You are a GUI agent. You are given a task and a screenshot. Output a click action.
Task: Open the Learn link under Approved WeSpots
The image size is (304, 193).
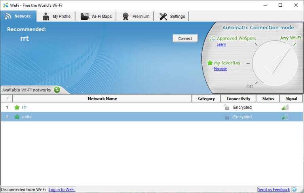click(x=221, y=44)
